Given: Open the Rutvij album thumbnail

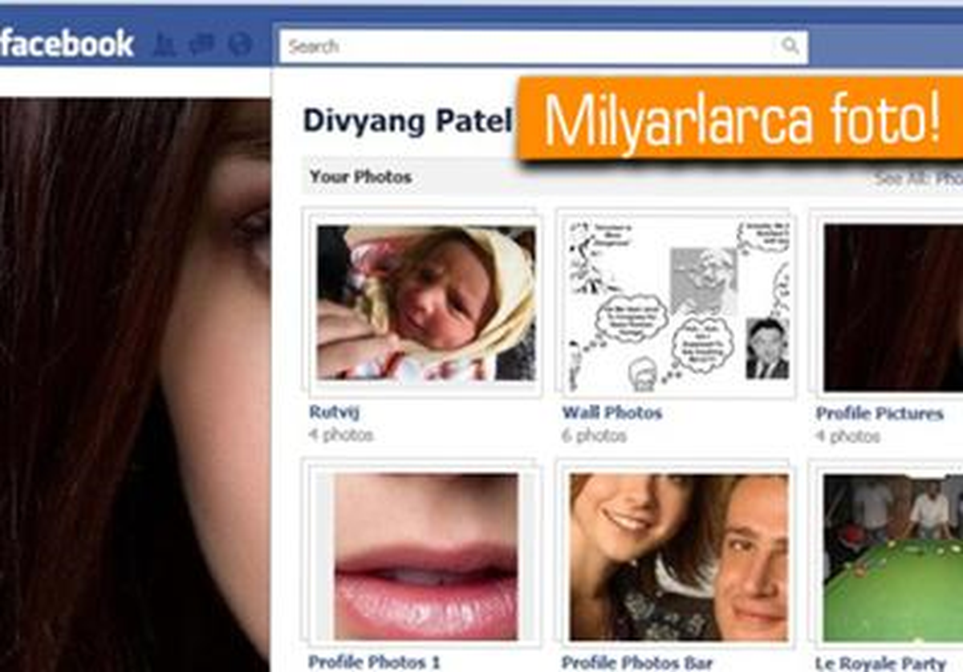Looking at the screenshot, I should tap(426, 303).
